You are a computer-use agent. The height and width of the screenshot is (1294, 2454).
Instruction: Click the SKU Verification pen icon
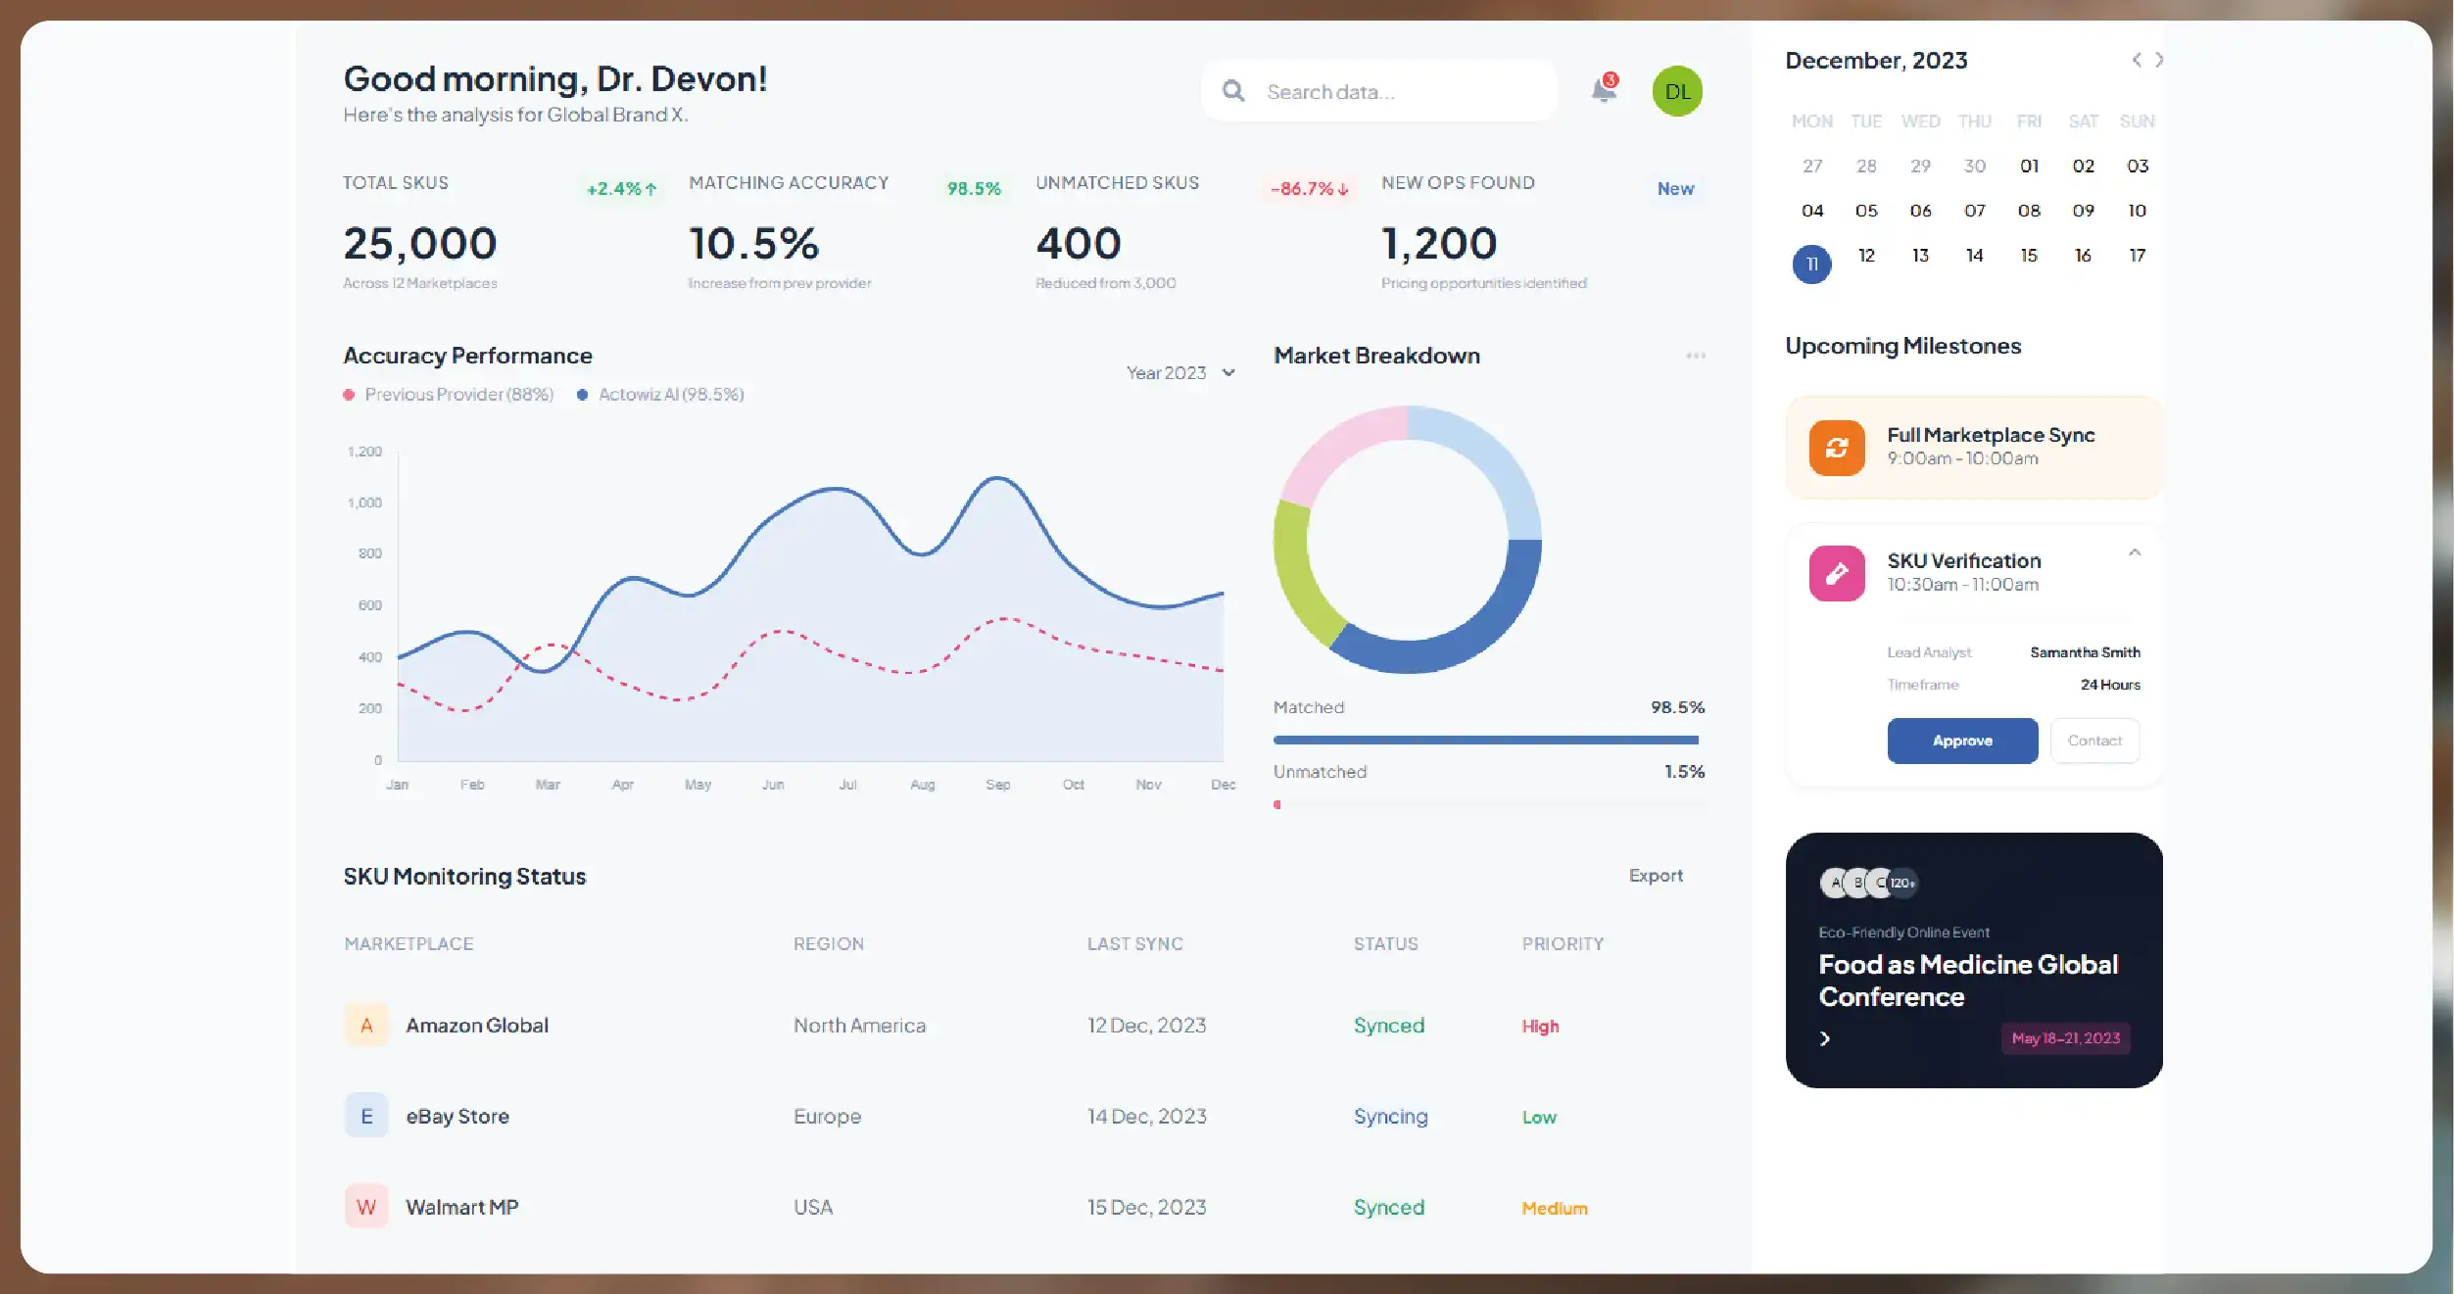[1837, 572]
